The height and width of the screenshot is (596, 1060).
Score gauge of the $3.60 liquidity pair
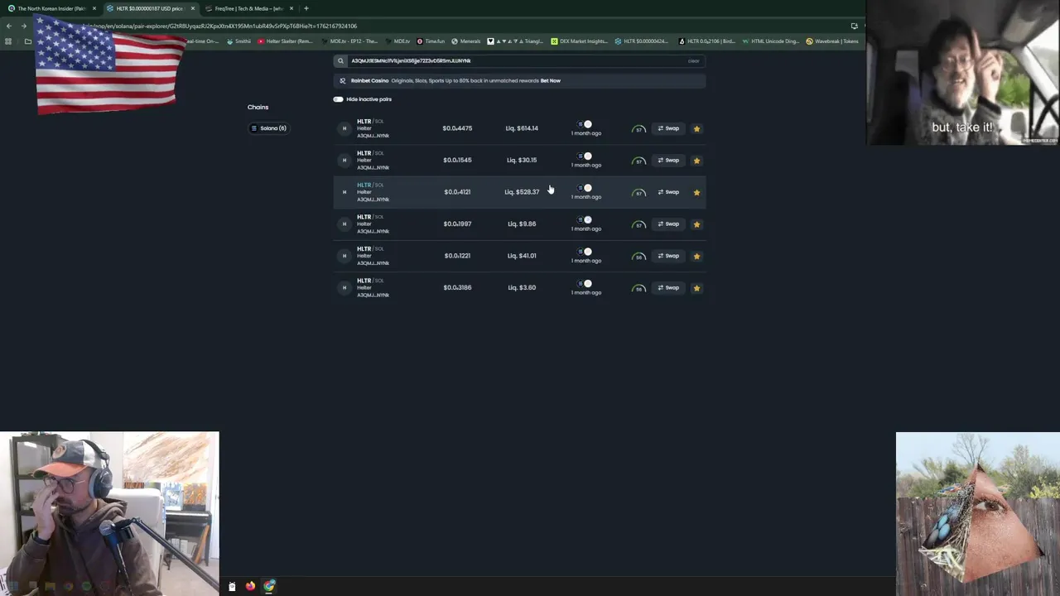(638, 288)
